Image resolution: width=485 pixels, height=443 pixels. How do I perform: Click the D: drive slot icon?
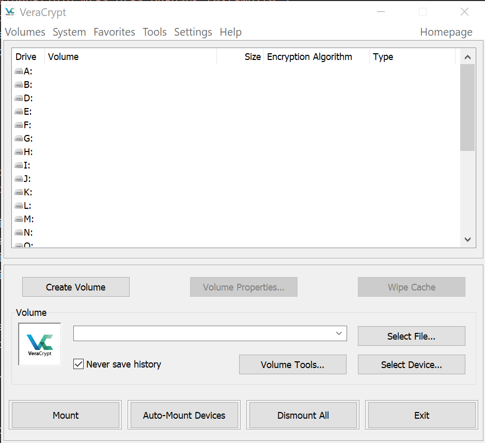(x=19, y=98)
